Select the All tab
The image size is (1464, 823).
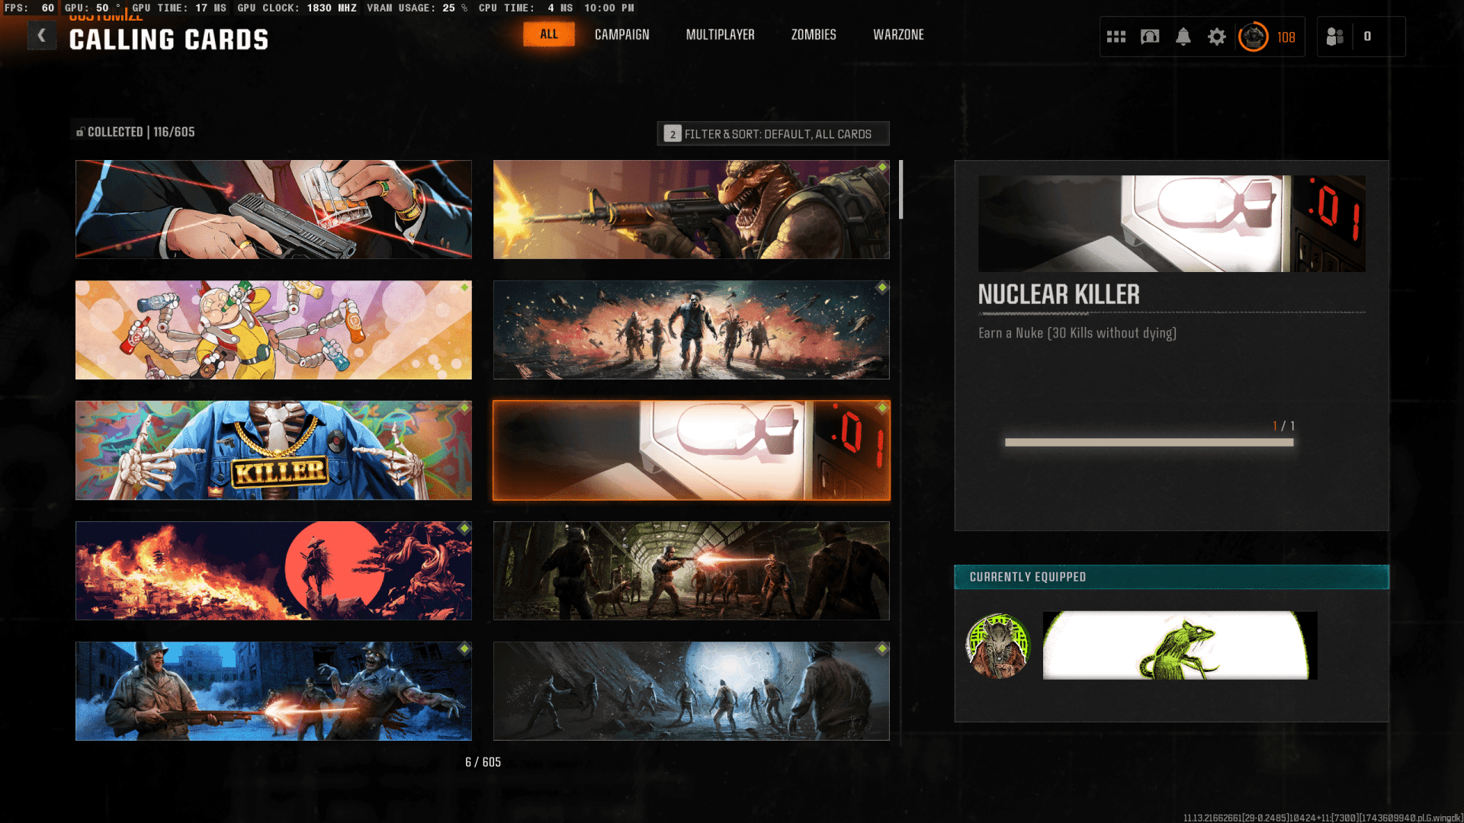click(x=548, y=34)
